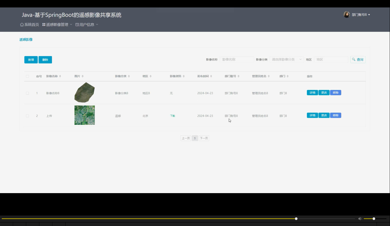Open the 请选择影像分类 dropdown
Screen dimensions: 390x226
[286, 59]
